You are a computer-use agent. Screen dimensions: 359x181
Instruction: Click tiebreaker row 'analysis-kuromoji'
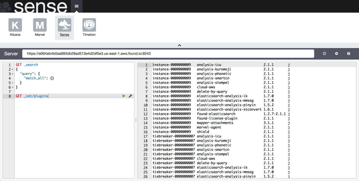click(214, 141)
